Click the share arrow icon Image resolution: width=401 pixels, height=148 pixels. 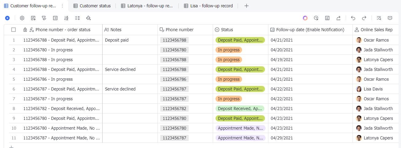338,18
